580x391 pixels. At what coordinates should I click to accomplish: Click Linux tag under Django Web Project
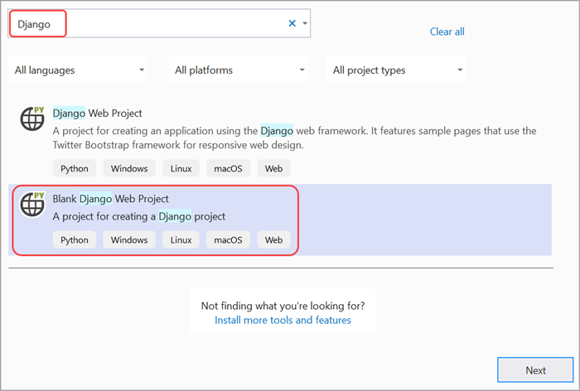pos(181,168)
